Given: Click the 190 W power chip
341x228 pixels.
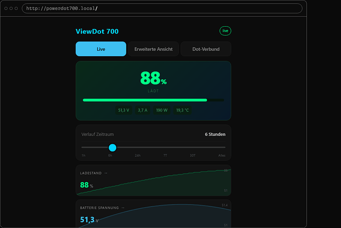Looking at the screenshot, I should tap(162, 110).
